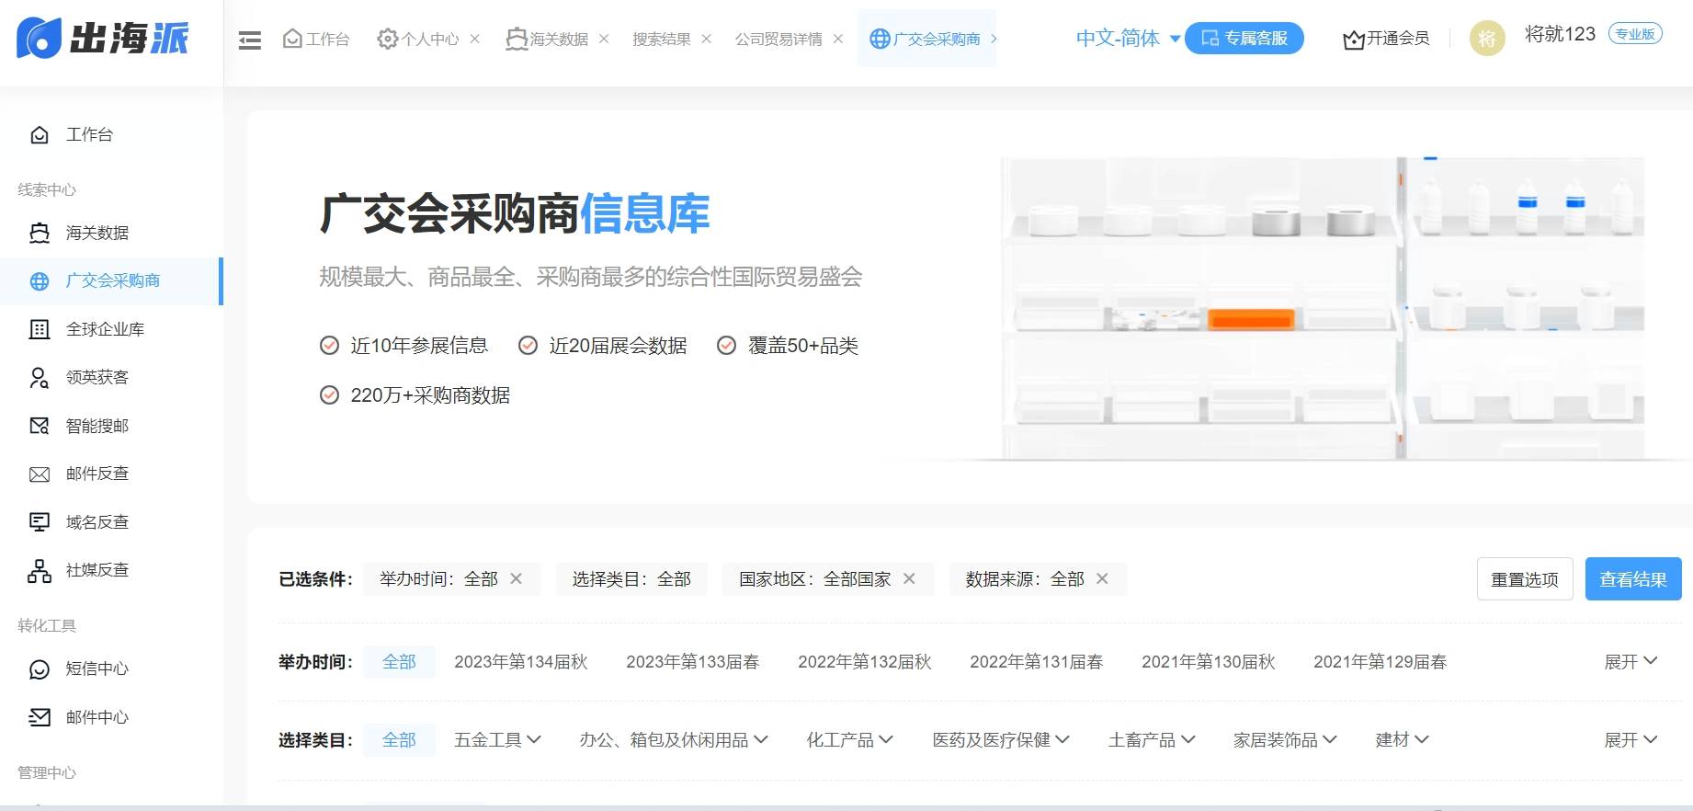Click the 领英获客 person-search icon

[x=40, y=378]
